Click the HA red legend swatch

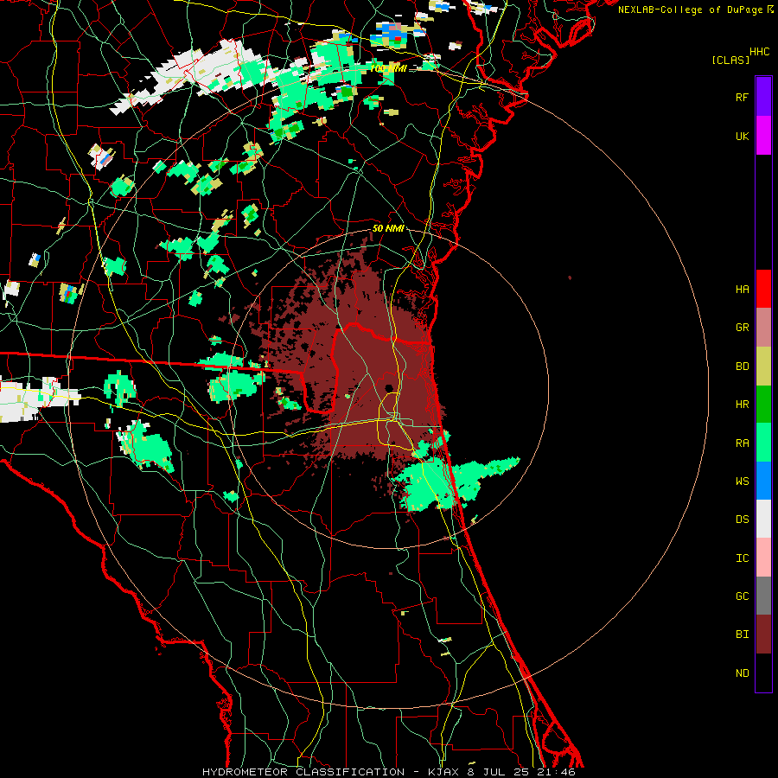coord(763,289)
